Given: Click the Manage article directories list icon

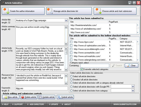Looking at the screenshot, I should pyautogui.click(x=50, y=11).
